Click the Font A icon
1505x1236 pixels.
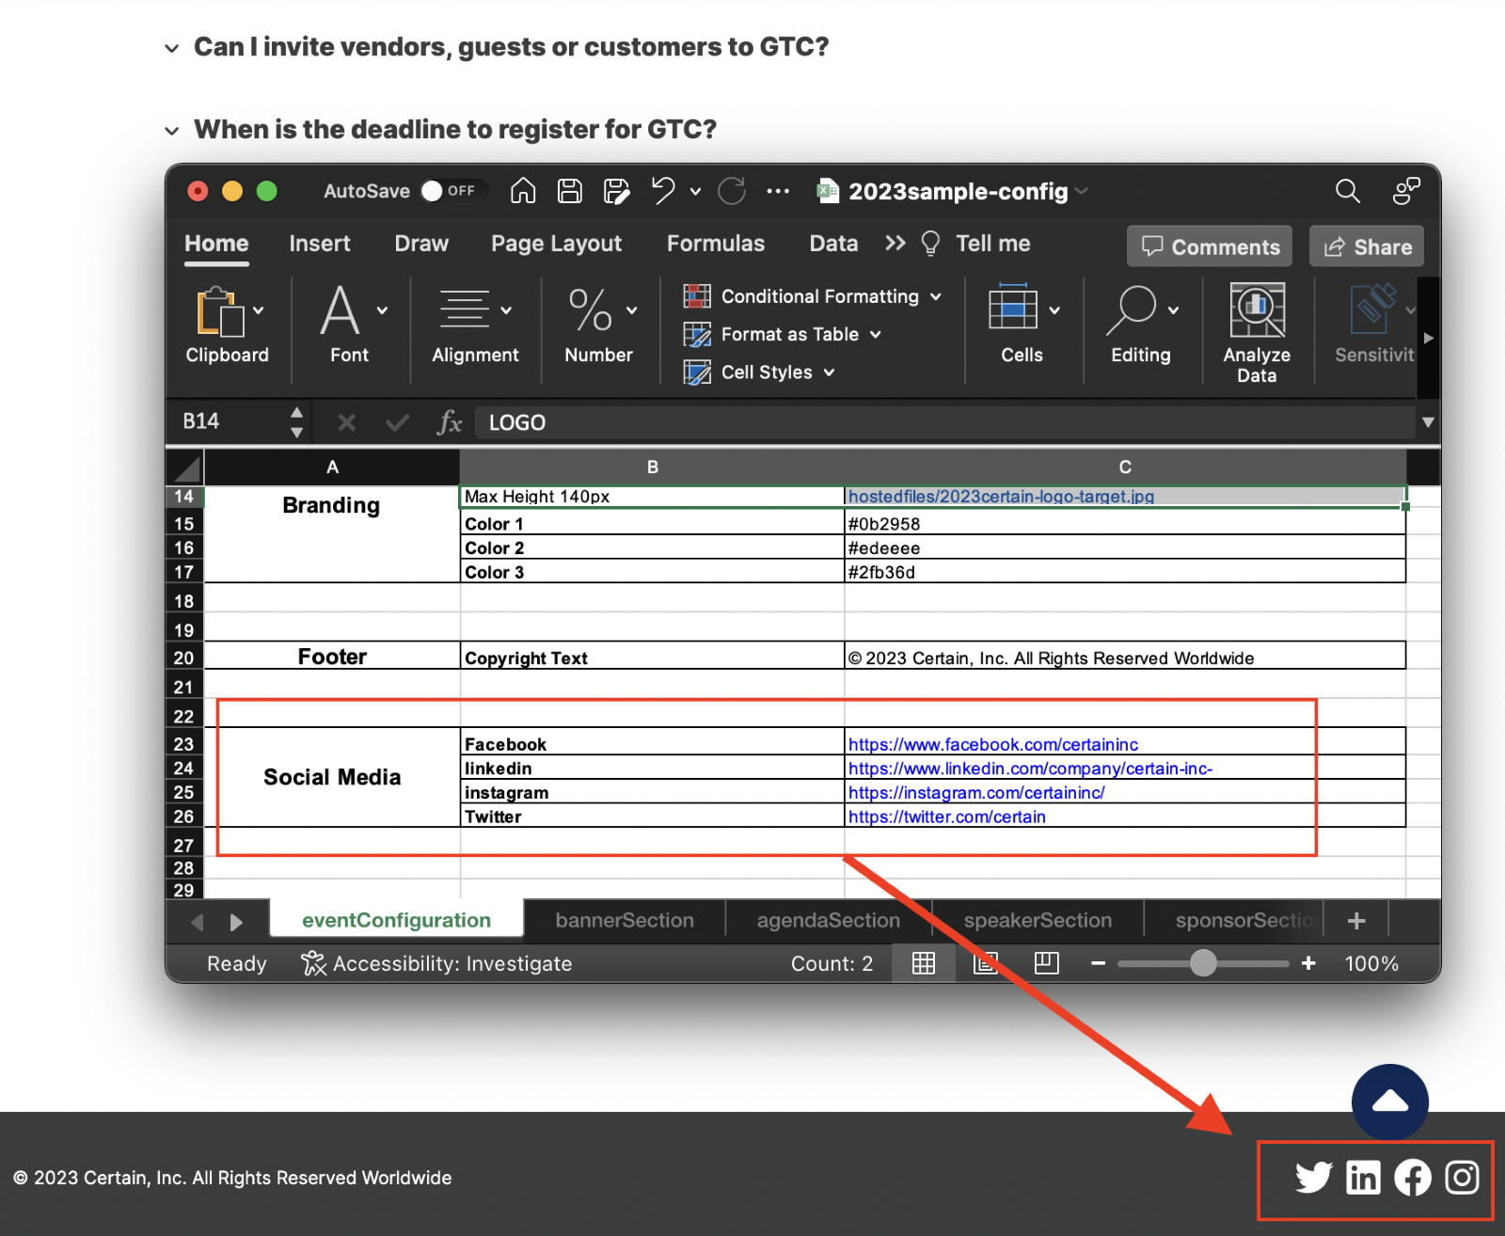pyautogui.click(x=340, y=310)
